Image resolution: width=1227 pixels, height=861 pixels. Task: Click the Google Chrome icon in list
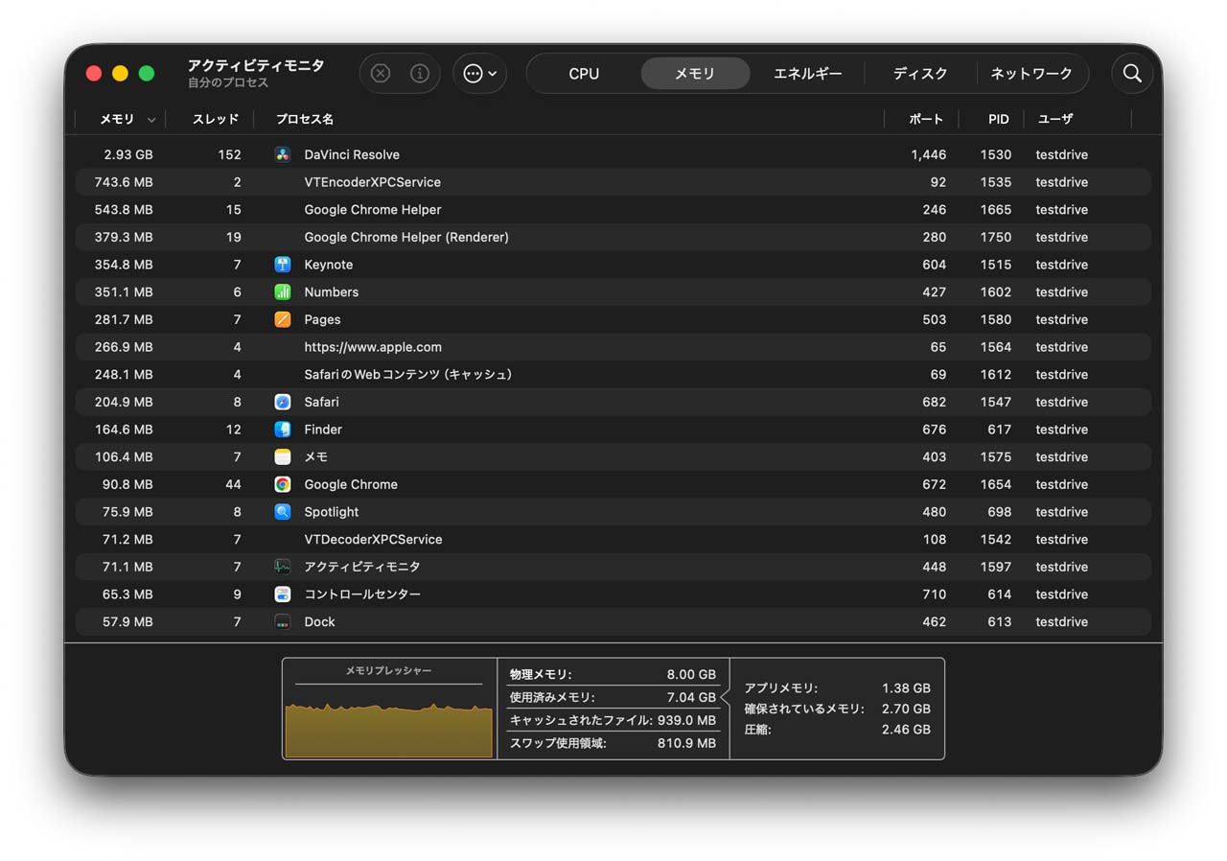pyautogui.click(x=283, y=484)
